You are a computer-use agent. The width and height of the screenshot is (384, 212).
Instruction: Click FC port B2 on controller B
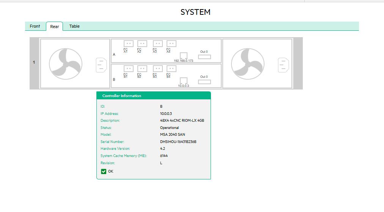pos(142,69)
